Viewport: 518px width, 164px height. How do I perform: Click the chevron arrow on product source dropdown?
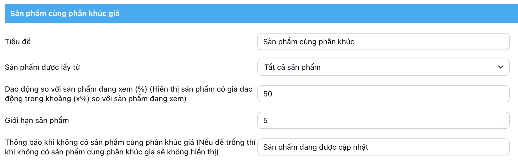pos(500,67)
